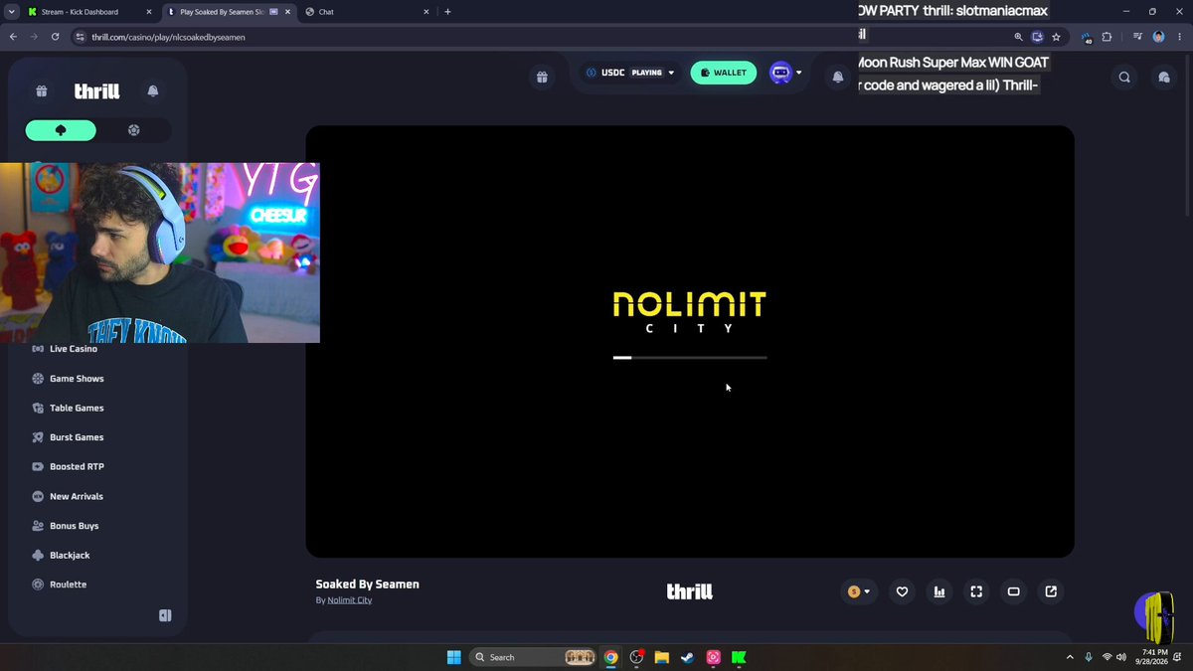This screenshot has width=1193, height=671.
Task: Open the taskbar Search box
Action: click(x=532, y=657)
